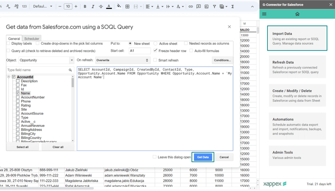The image size is (335, 191).
Task: Open the text color picker
Action: [x=109, y=6]
